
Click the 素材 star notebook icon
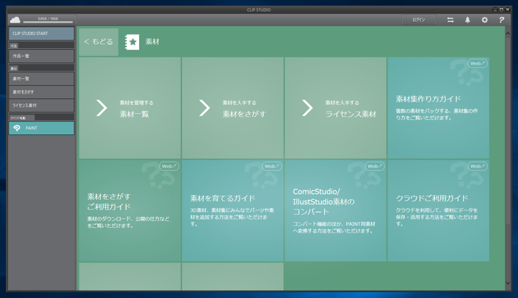(x=132, y=42)
